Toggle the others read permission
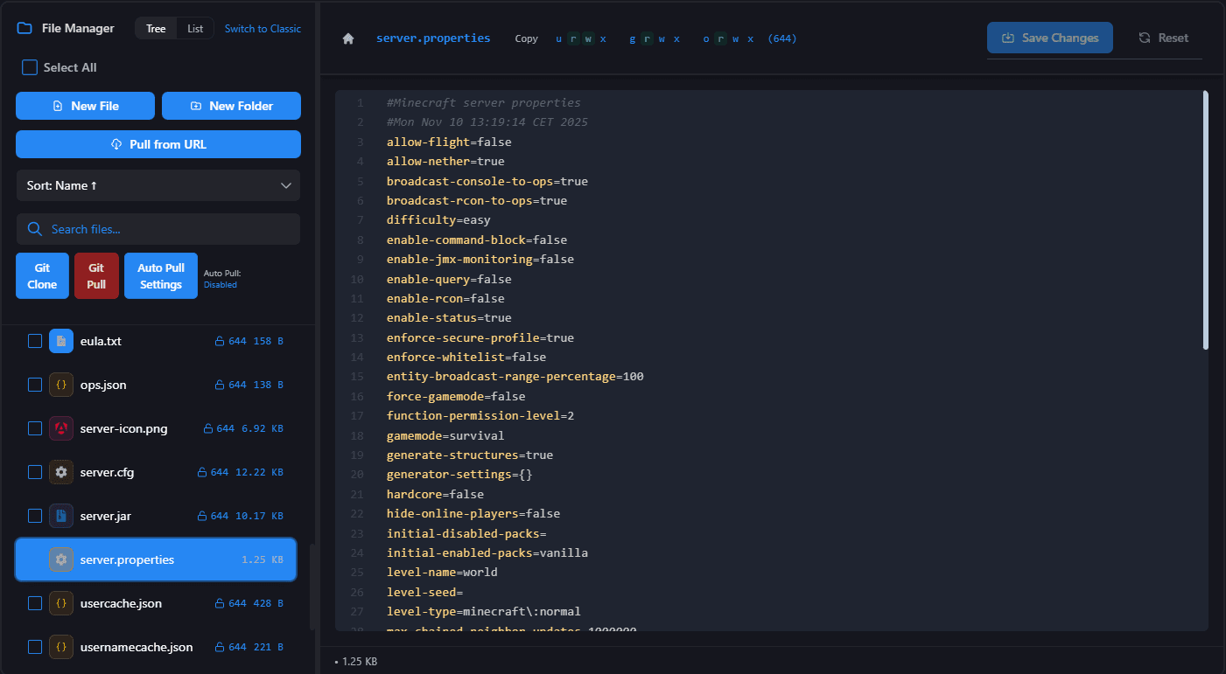1226x674 pixels. 720,38
